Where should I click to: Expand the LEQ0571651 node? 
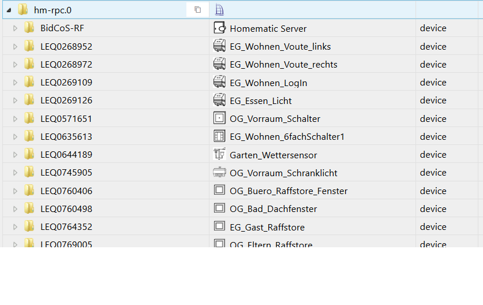(15, 119)
